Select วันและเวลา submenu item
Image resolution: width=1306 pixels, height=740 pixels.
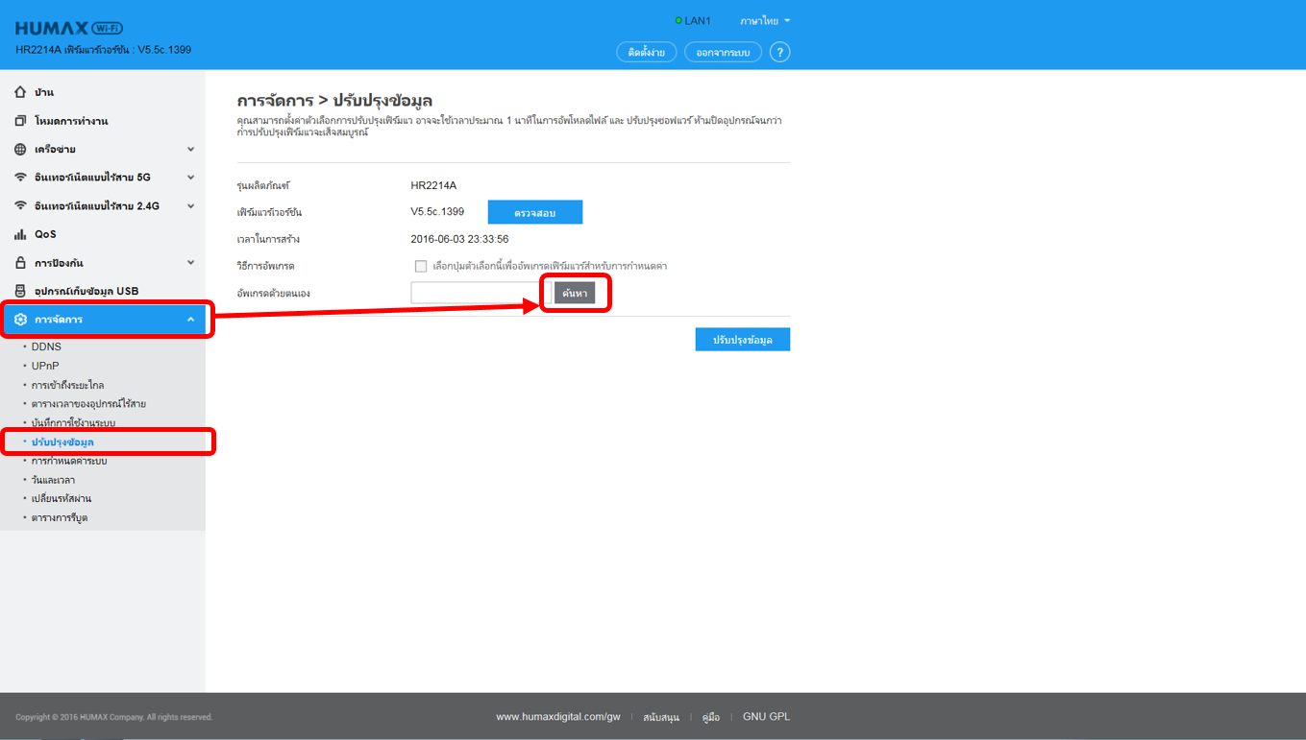53,480
